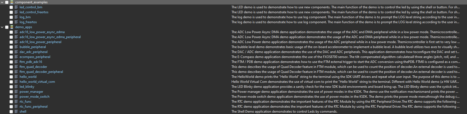Click the icon next to led_control_bm
This screenshot has height=114, width=467.
[16, 7]
